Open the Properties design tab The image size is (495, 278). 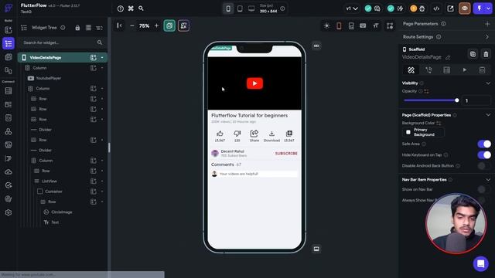tap(411, 70)
